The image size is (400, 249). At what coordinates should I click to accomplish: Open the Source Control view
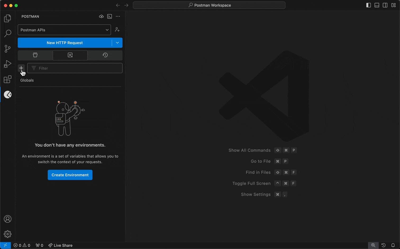tap(8, 49)
